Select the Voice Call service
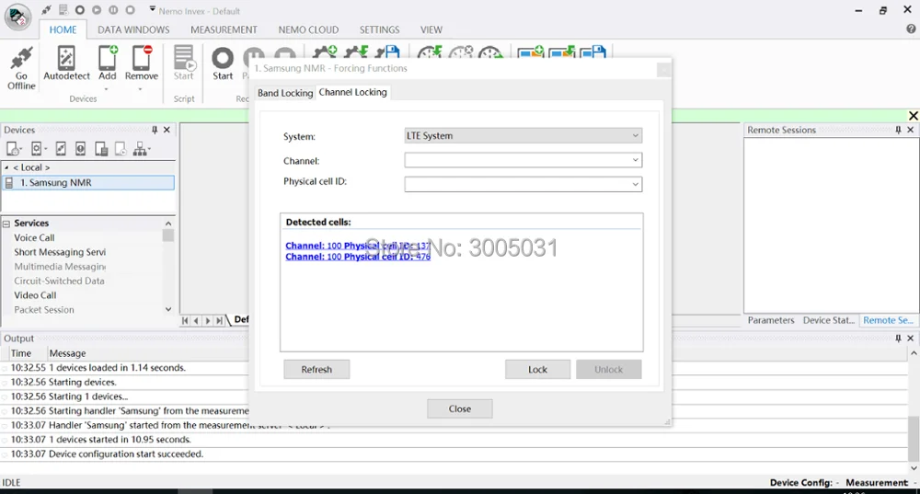Image resolution: width=920 pixels, height=494 pixels. (34, 237)
